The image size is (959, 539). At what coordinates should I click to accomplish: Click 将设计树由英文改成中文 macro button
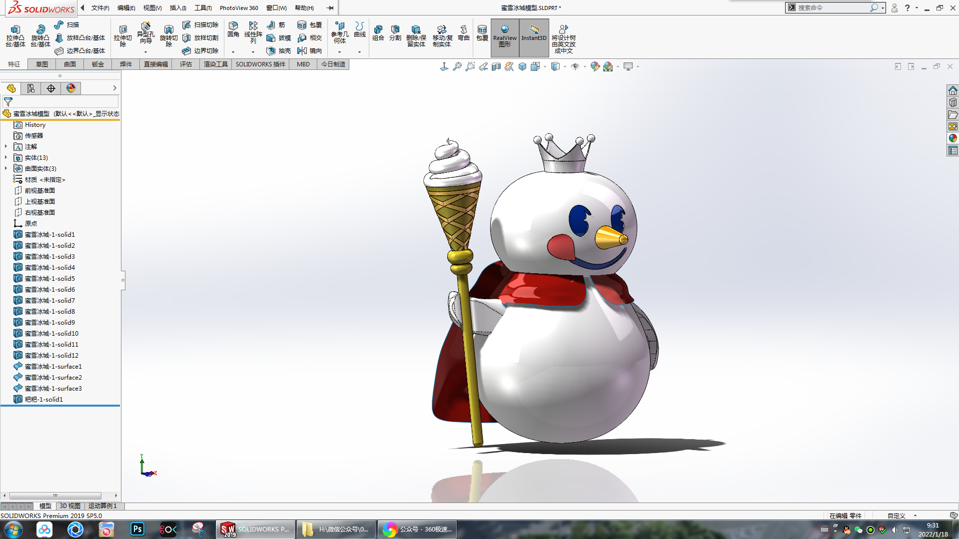tap(564, 39)
